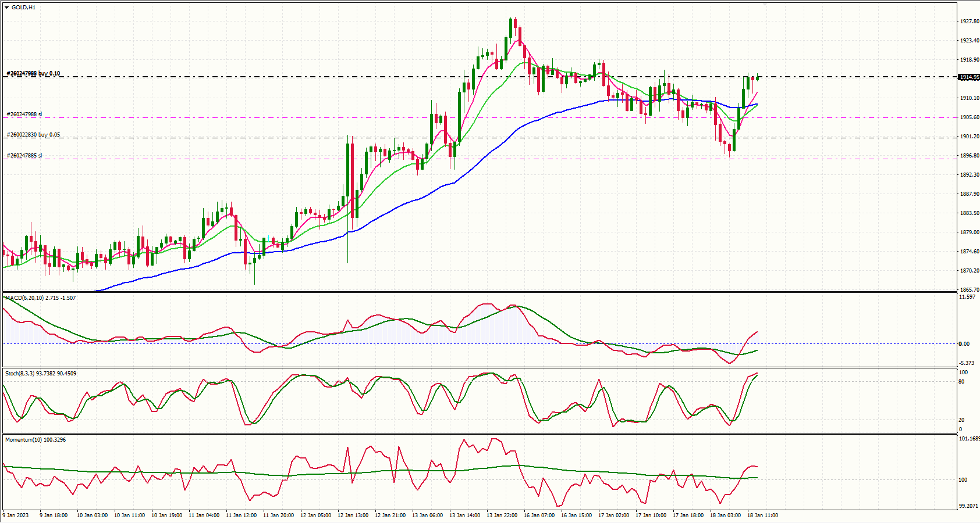
Task: Click price axis value 1865.70
Action: click(969, 290)
